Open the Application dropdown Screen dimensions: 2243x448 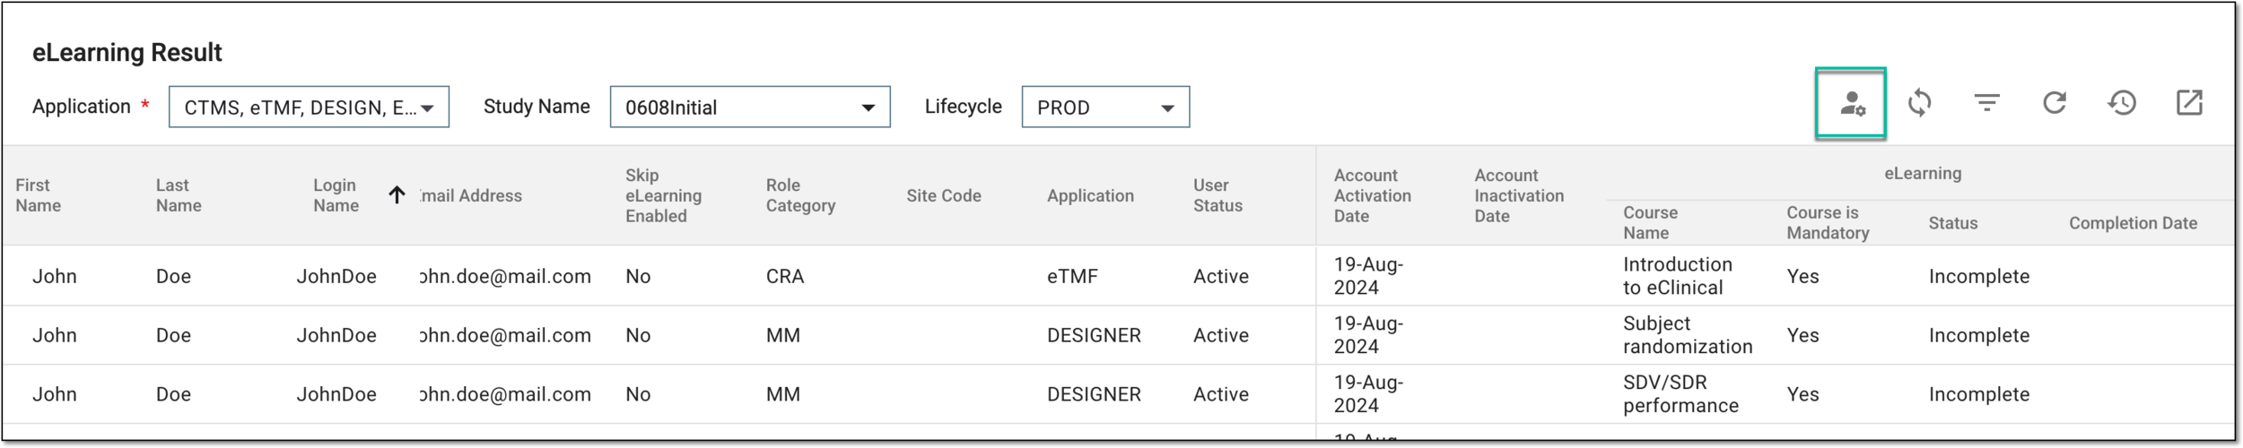[309, 108]
